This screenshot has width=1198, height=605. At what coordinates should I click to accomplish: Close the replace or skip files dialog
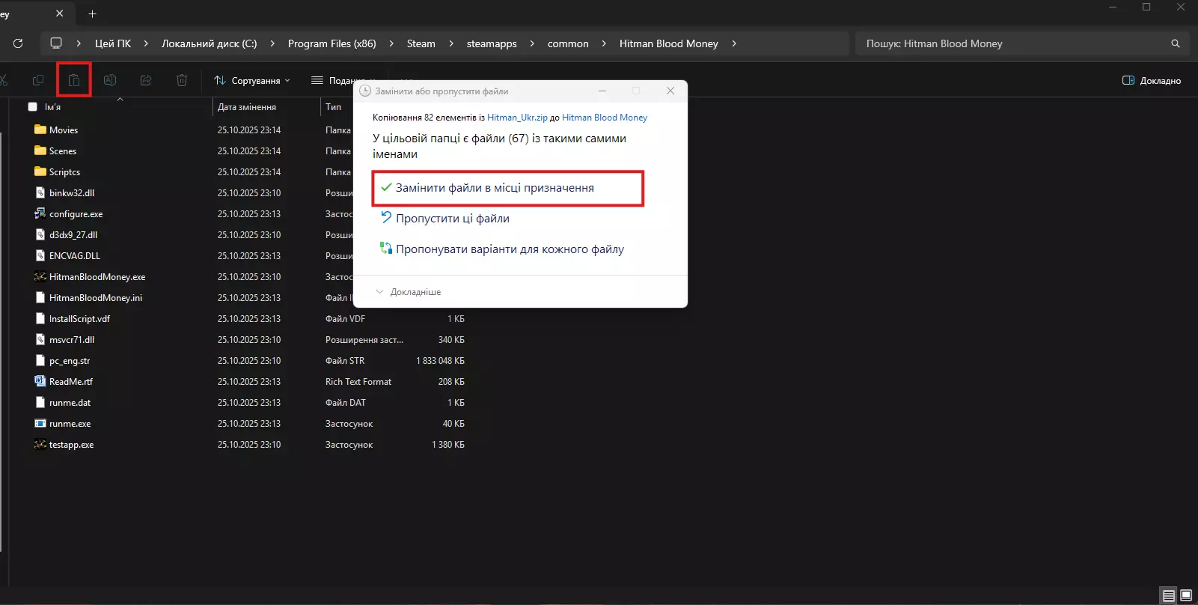coord(670,91)
